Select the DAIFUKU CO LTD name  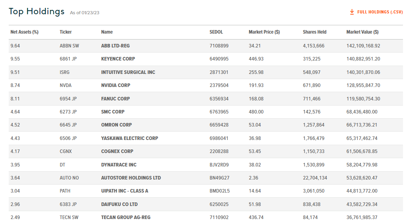(119, 204)
